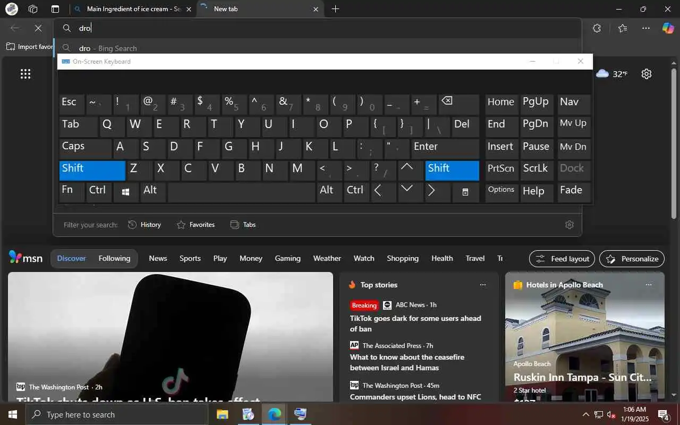Open the Shopping category
680x425 pixels.
coord(403,258)
